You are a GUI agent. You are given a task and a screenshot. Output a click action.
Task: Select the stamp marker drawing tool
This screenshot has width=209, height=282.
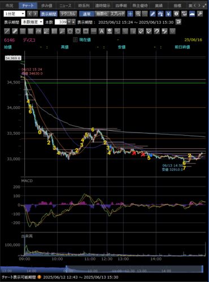tap(110, 31)
